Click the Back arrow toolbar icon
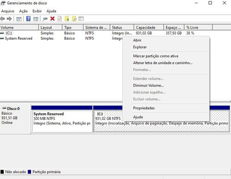This screenshot has height=179, width=231. click(x=2, y=19)
